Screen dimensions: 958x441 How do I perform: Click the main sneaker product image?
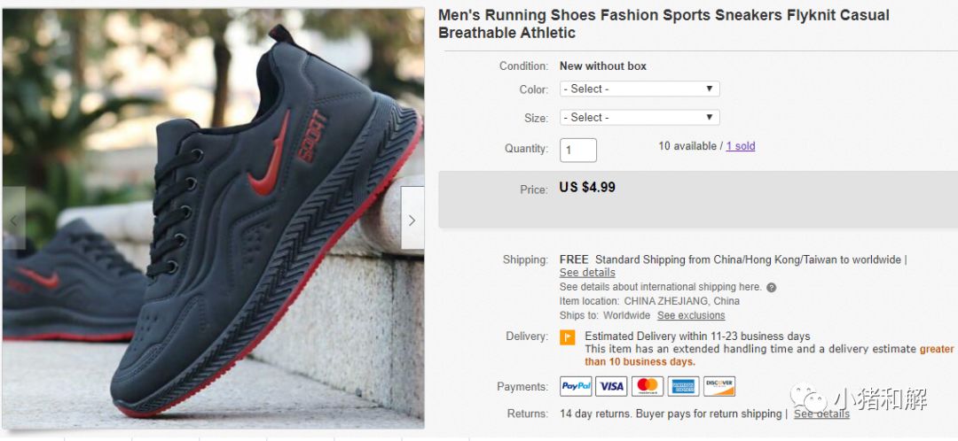pyautogui.click(x=213, y=219)
